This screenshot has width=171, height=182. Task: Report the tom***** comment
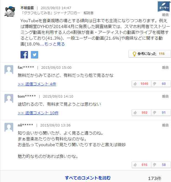click(x=165, y=96)
